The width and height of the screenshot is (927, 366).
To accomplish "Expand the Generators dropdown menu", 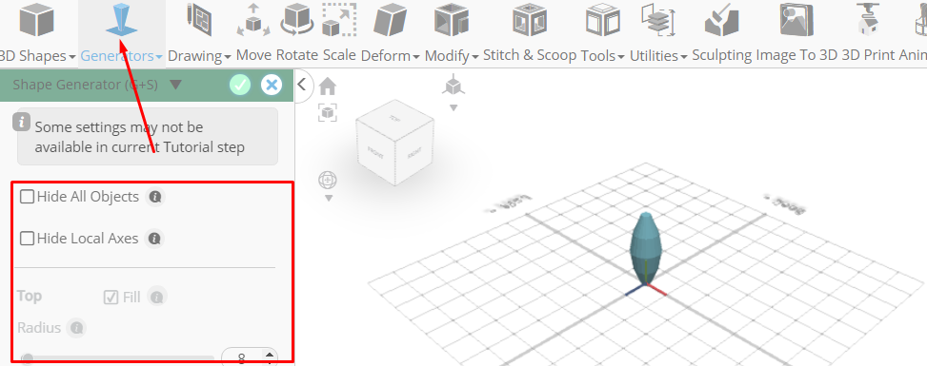I will pos(121,56).
